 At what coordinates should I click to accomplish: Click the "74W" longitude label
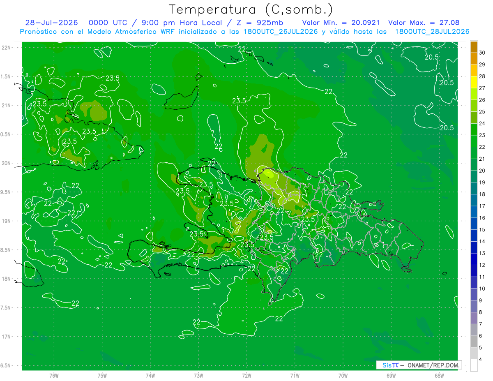point(150,376)
